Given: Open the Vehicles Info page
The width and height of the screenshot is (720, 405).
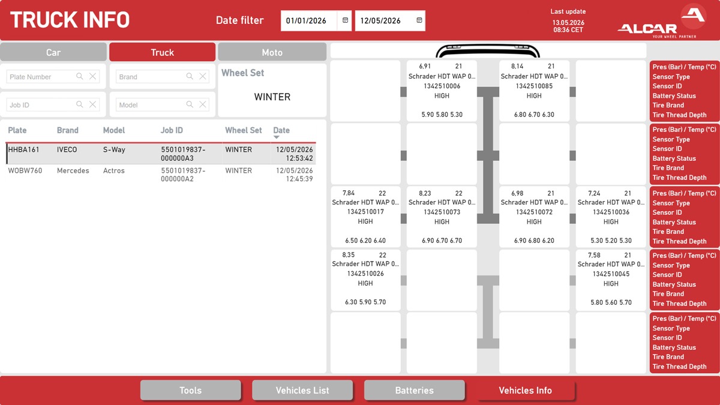Looking at the screenshot, I should click(x=525, y=390).
